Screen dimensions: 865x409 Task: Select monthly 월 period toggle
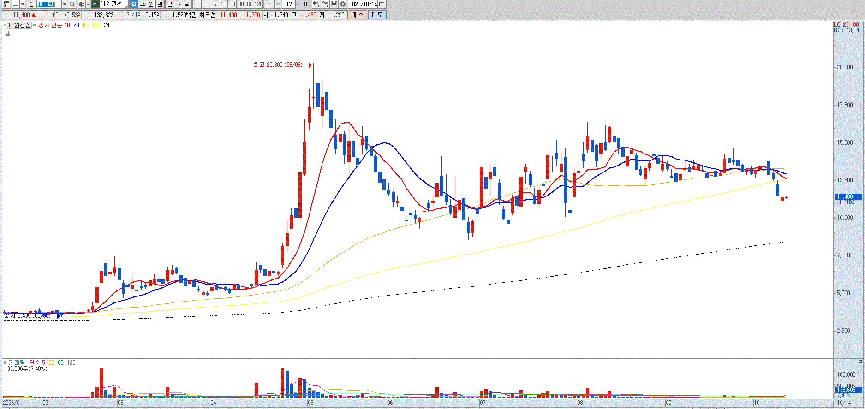tap(151, 4)
